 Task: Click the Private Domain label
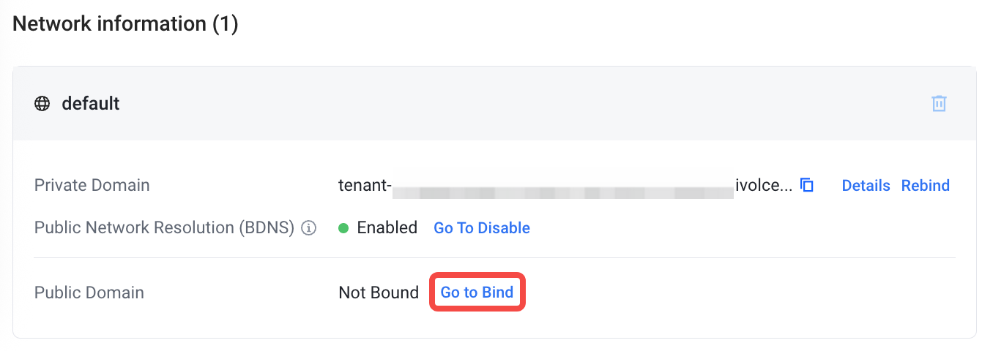point(92,185)
